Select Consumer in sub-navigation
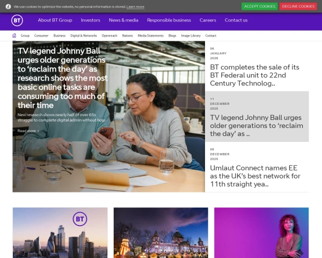This screenshot has height=258, width=322. tap(41, 35)
